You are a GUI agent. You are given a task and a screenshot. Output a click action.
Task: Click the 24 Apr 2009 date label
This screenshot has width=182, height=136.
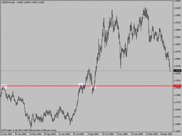pos(166,134)
